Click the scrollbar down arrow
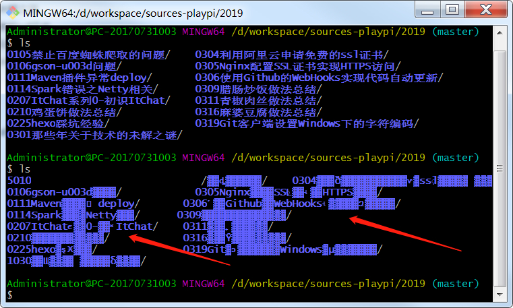 [x=500, y=295]
